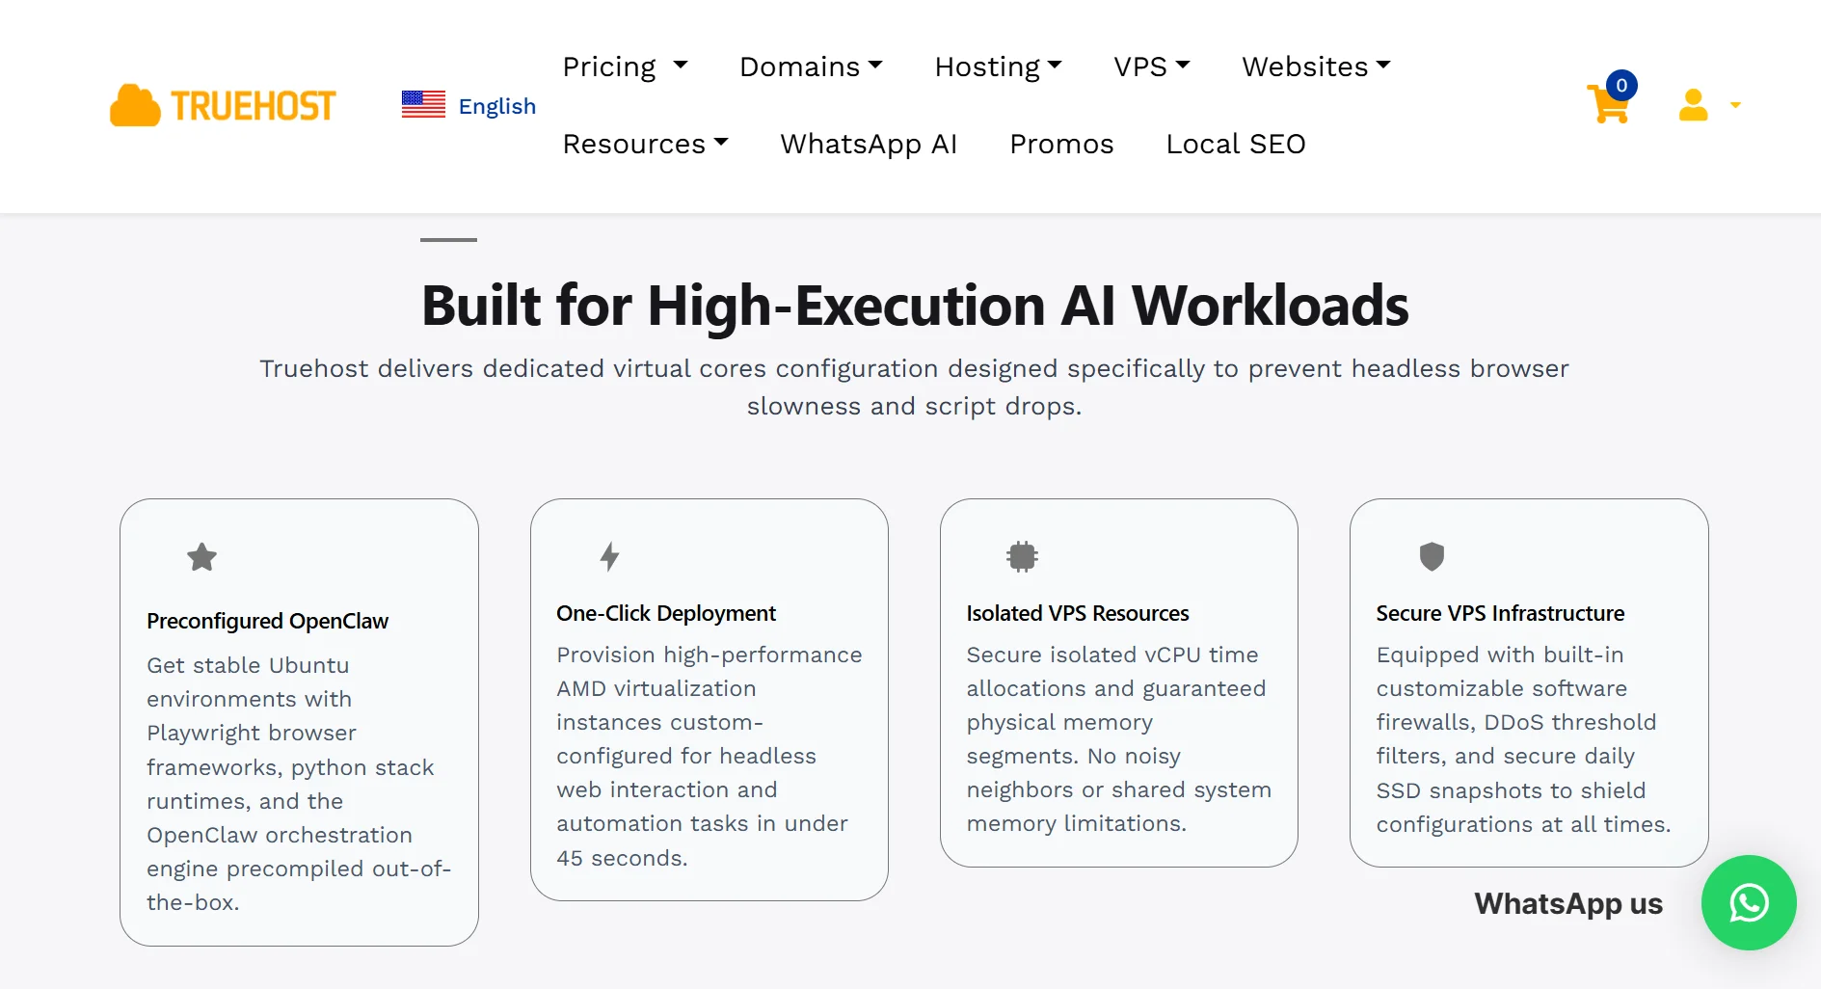Expand the VPS dropdown menu

point(1151,67)
